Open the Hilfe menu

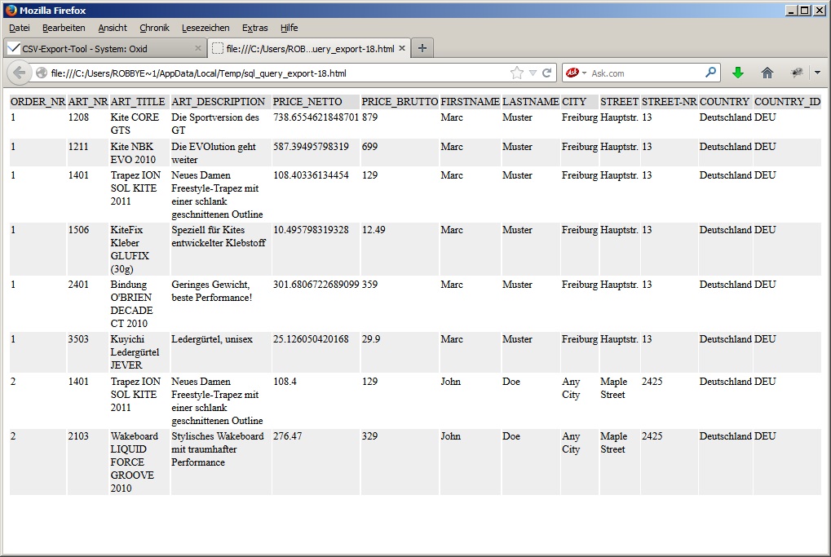(x=289, y=28)
